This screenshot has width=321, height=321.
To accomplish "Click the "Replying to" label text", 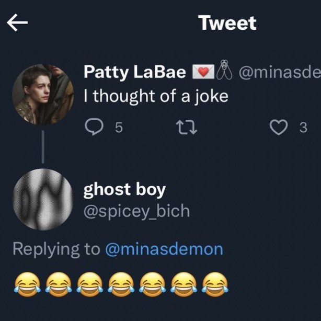I will click(56, 249).
